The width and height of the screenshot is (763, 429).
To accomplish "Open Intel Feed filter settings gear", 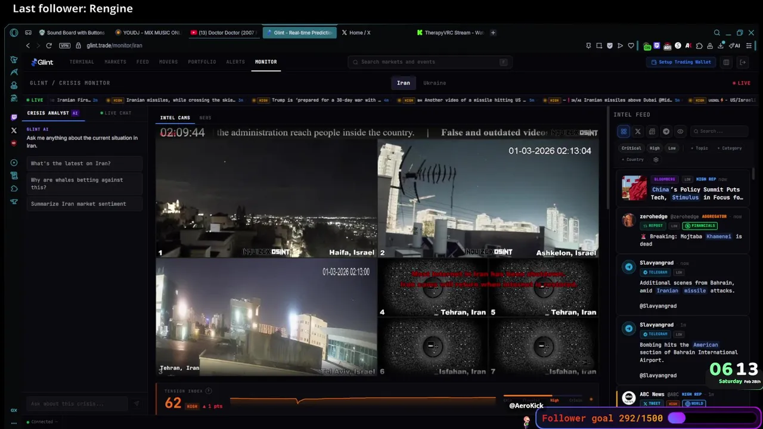I will pyautogui.click(x=656, y=160).
